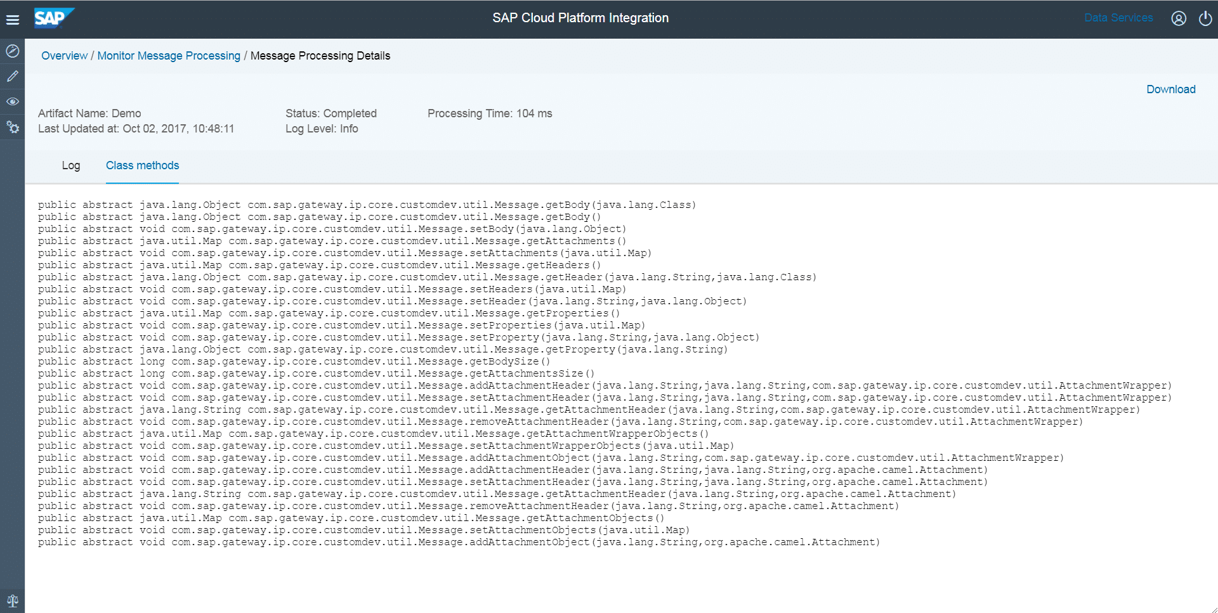
Task: Open the hamburger navigation menu
Action: point(13,20)
